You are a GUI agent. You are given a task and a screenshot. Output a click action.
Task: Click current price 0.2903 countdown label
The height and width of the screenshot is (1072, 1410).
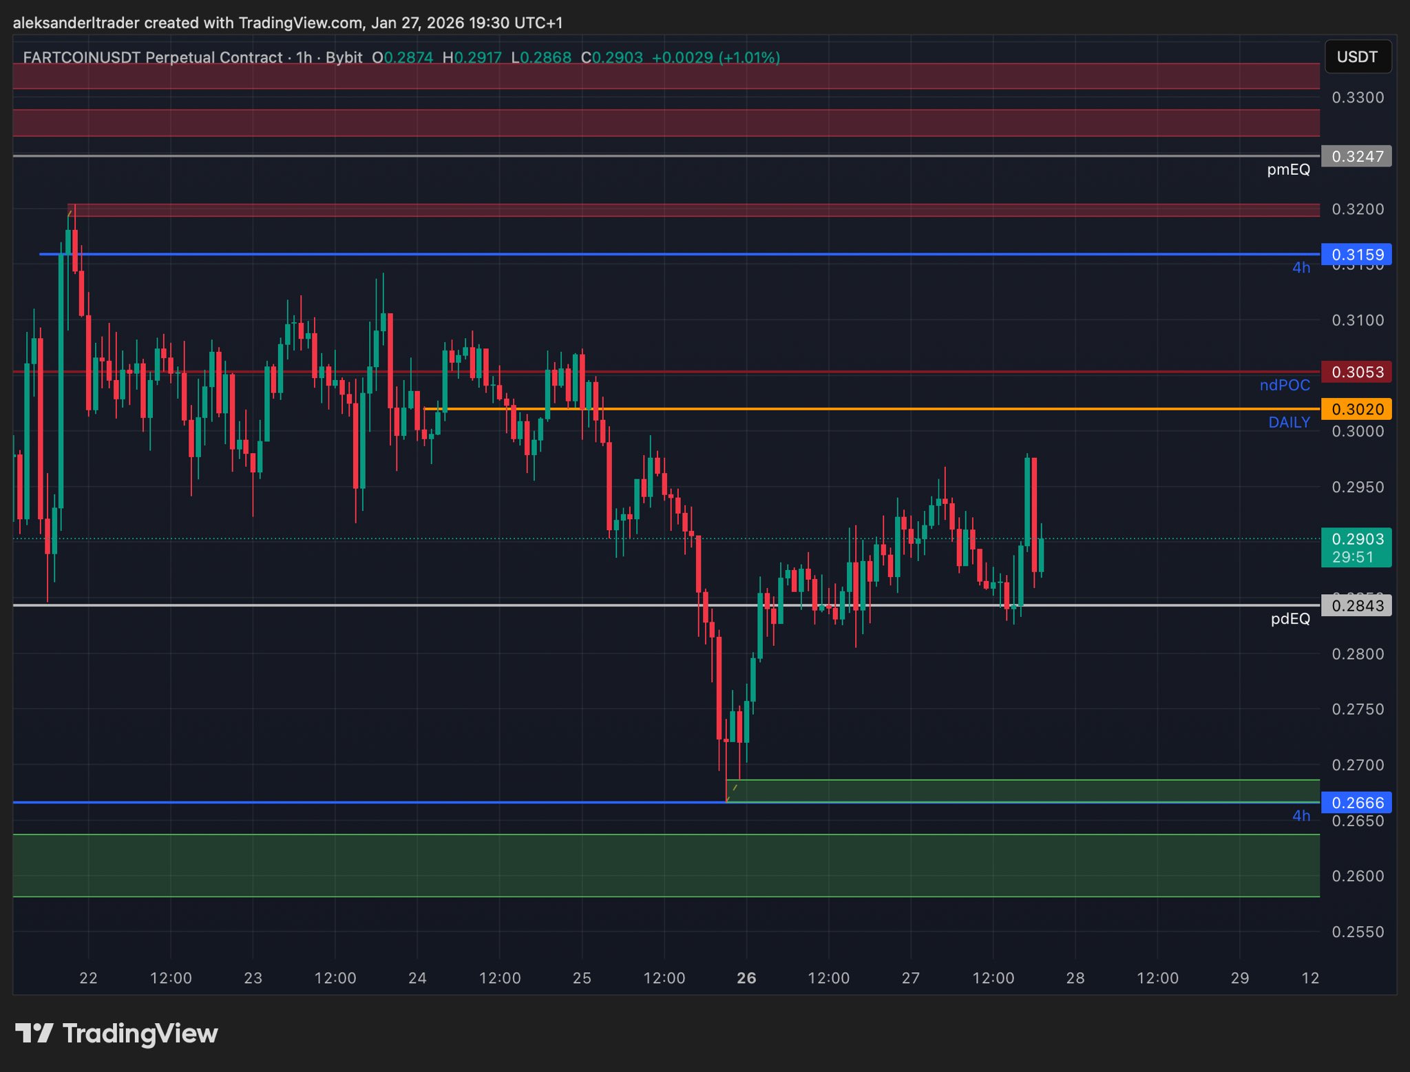(1356, 548)
